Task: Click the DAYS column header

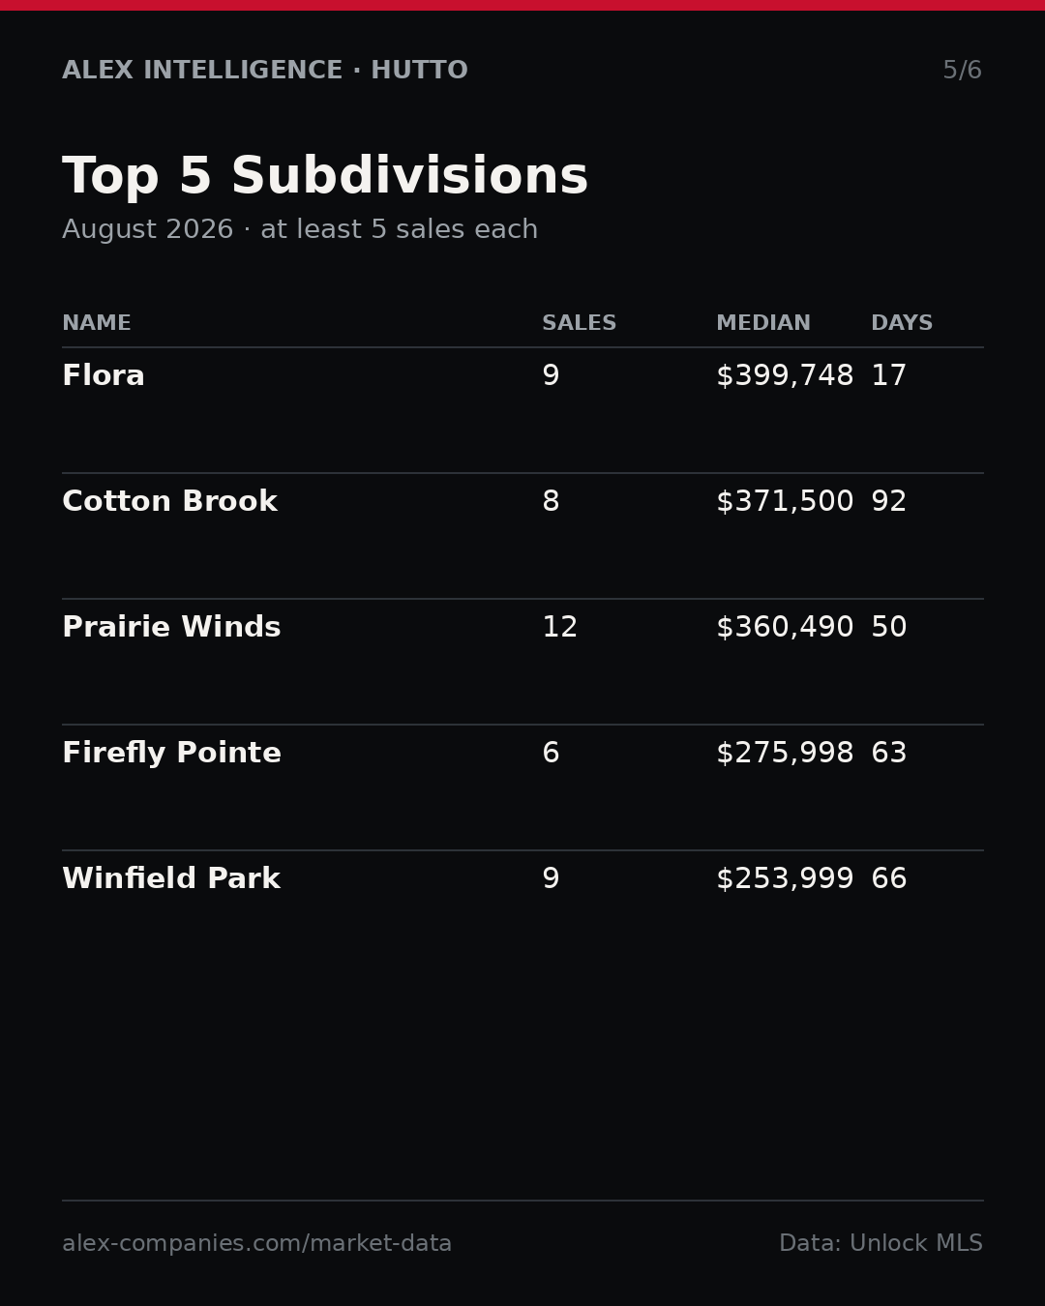Action: tap(902, 324)
